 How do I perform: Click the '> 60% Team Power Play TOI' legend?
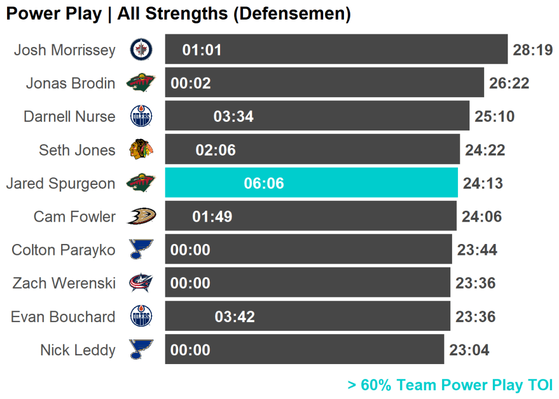tap(450, 385)
